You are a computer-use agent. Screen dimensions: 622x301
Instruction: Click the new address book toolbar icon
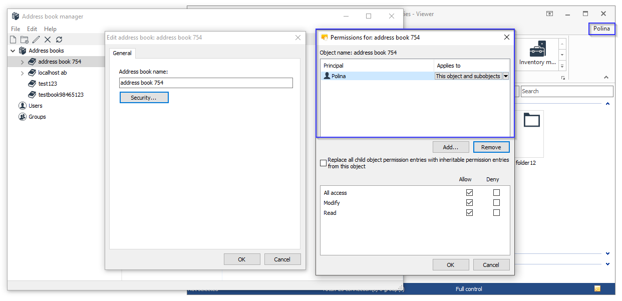tap(14, 40)
